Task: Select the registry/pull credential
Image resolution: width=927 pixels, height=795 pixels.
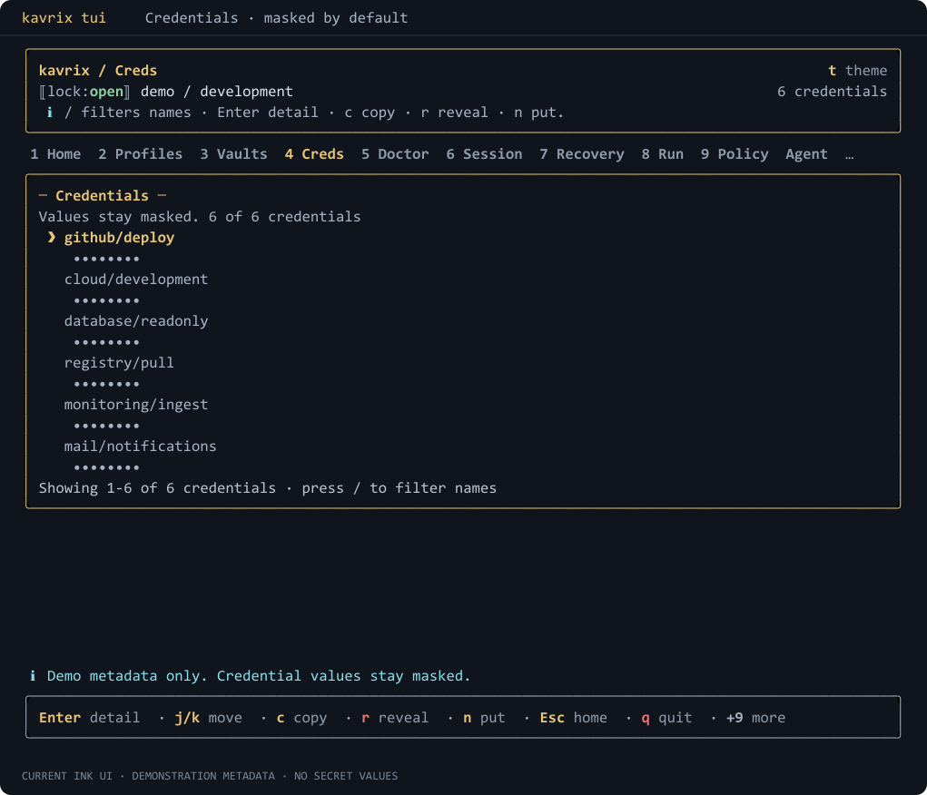Action: point(120,363)
